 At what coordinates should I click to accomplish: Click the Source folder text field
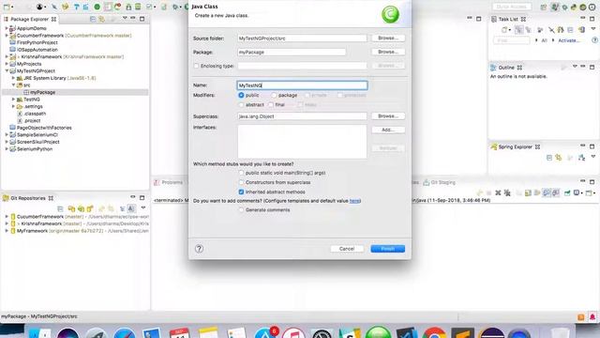pyautogui.click(x=302, y=38)
